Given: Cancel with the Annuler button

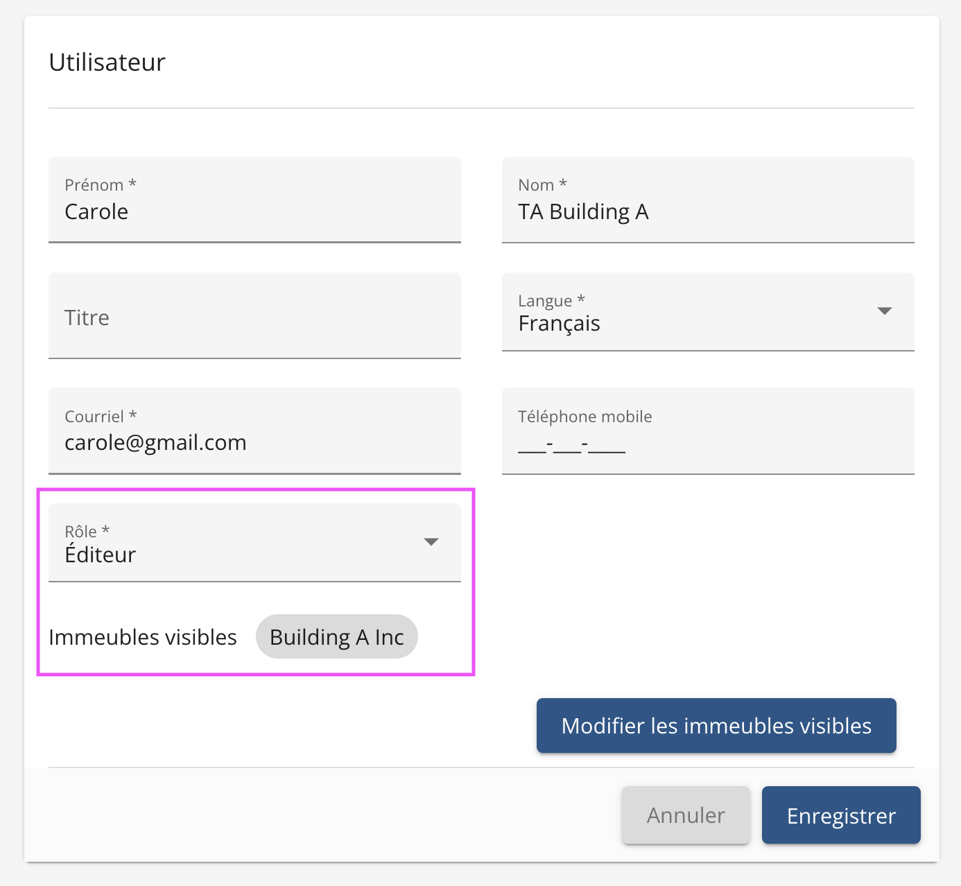Looking at the screenshot, I should pyautogui.click(x=686, y=815).
